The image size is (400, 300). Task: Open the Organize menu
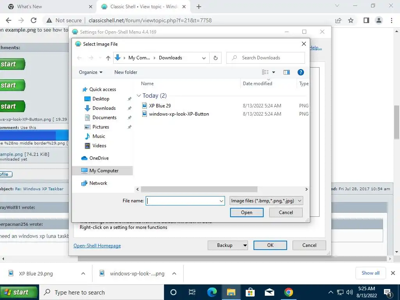click(91, 72)
